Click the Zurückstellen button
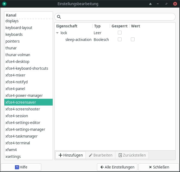Screen dimensions: 180x172 132,155
